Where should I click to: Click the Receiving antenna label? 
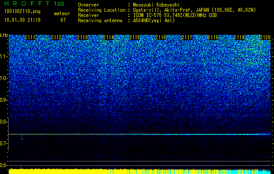tap(100, 20)
